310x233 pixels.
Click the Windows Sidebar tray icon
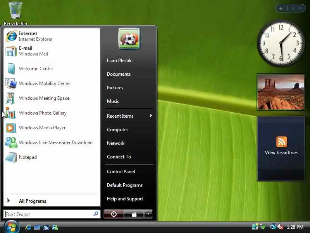pos(255,227)
